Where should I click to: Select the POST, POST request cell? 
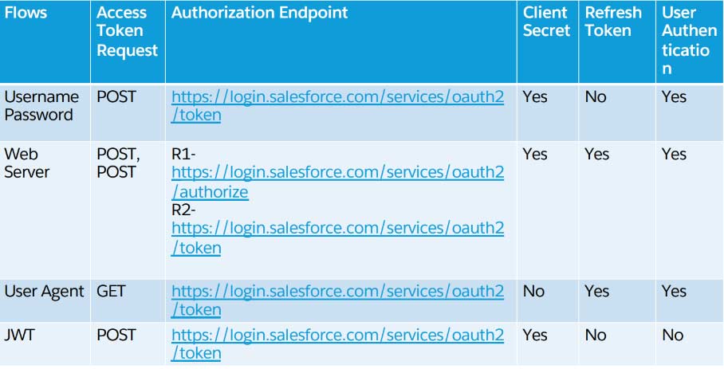118,163
